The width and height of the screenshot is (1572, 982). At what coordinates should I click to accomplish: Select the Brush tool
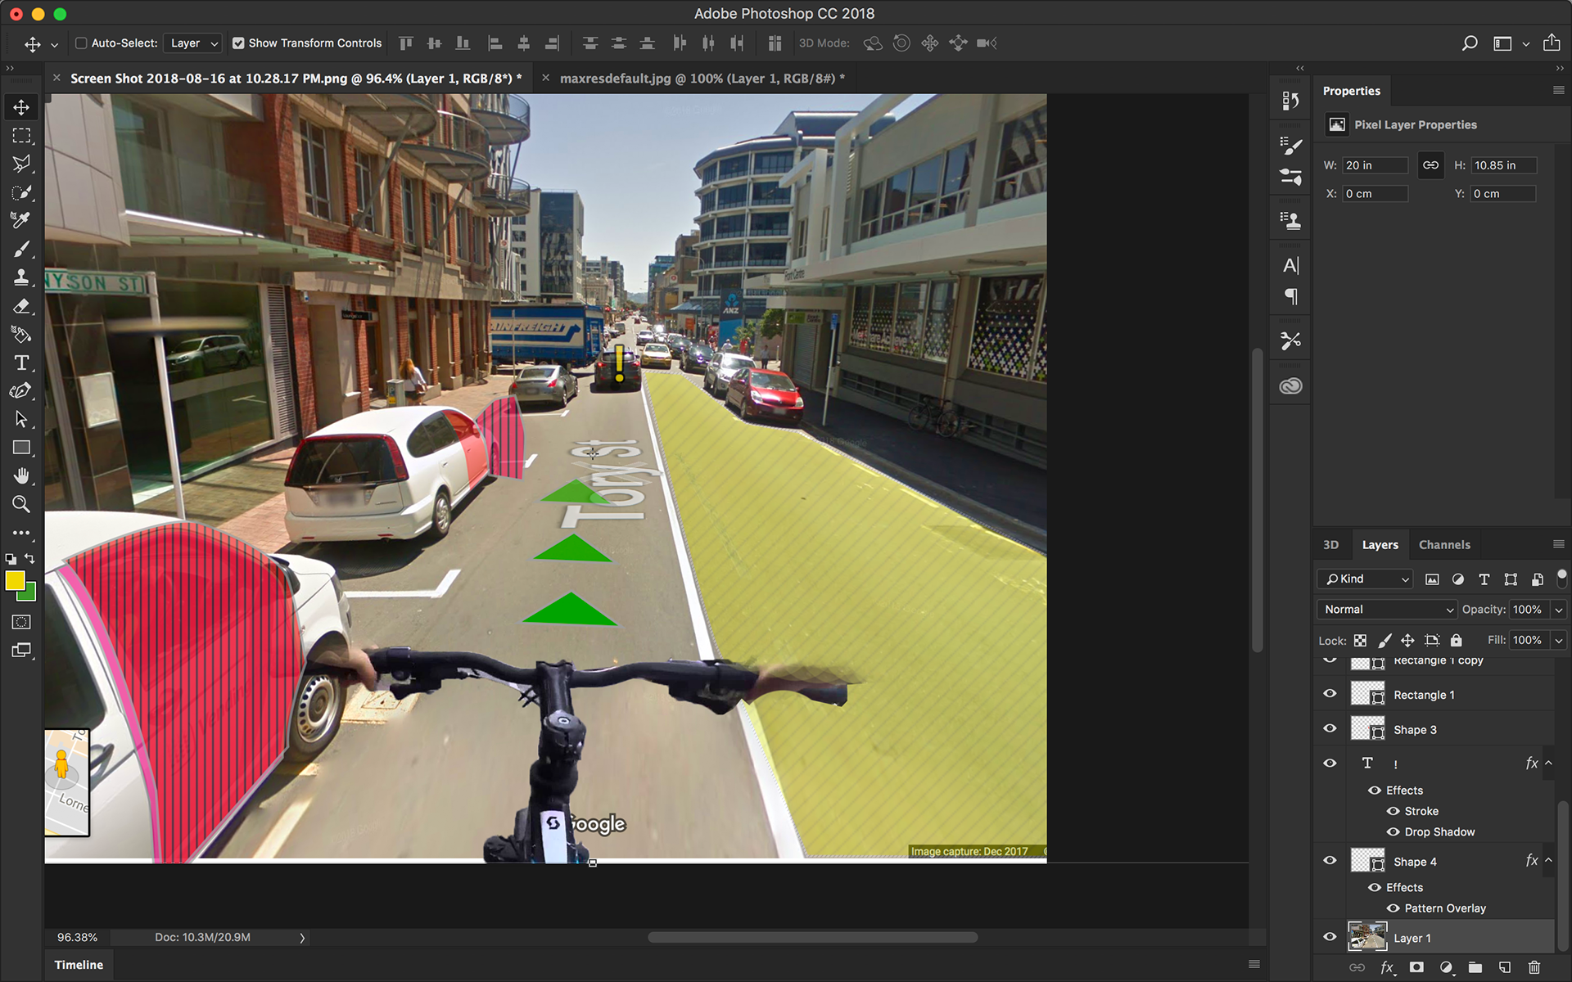[x=21, y=249]
